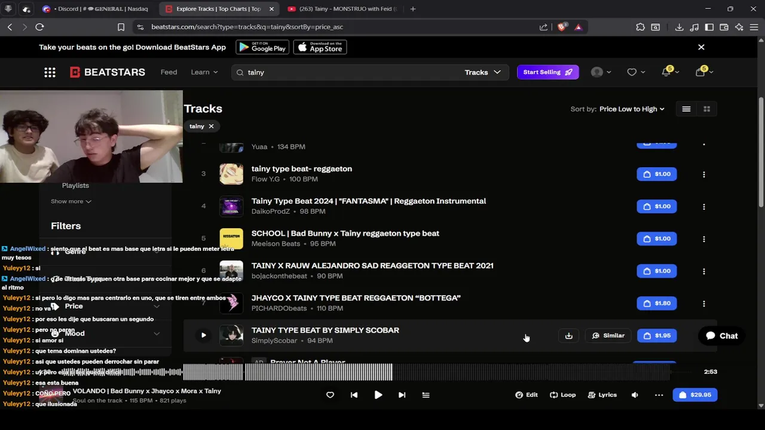Open Download on the App Store badge

tap(320, 47)
